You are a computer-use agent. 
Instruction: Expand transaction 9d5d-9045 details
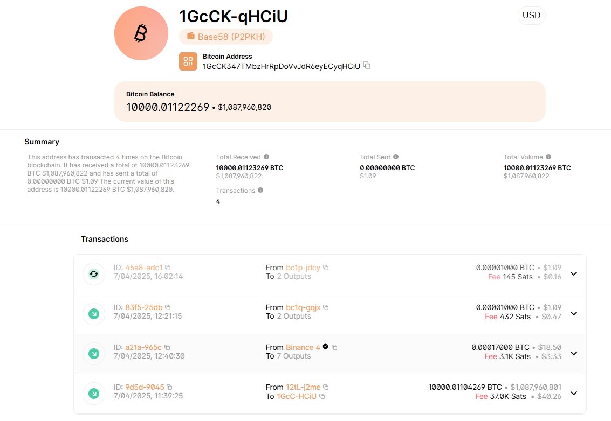pyautogui.click(x=574, y=393)
